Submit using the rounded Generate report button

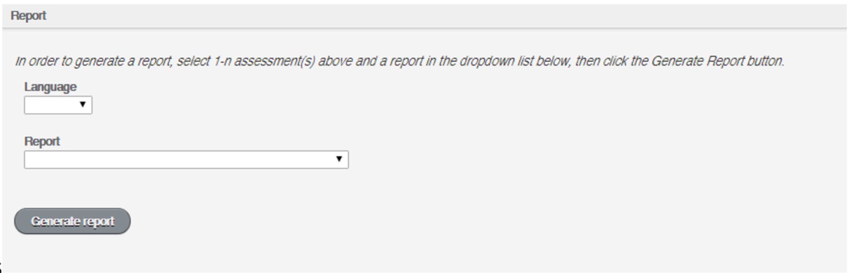[73, 221]
